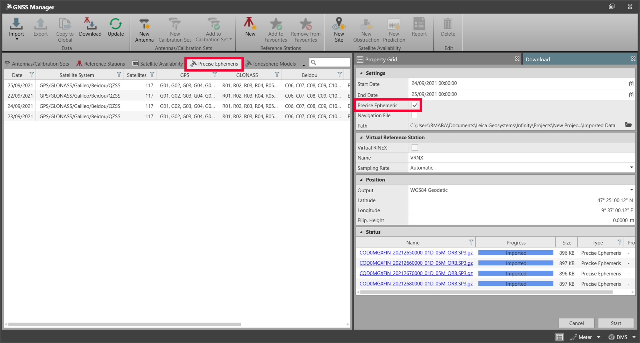The image size is (640, 343).
Task: Filter the Status Type column
Action: click(x=619, y=242)
